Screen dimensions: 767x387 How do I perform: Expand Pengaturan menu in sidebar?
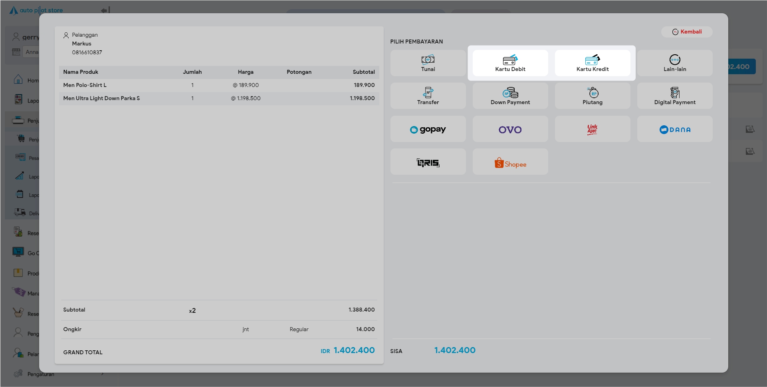pos(41,374)
